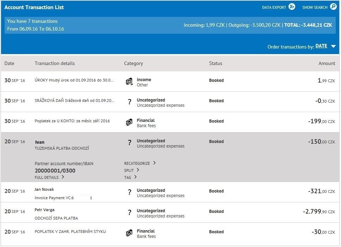Open FULL DETAILS link
Image resolution: width=341 pixels, height=247 pixels.
pos(46,177)
